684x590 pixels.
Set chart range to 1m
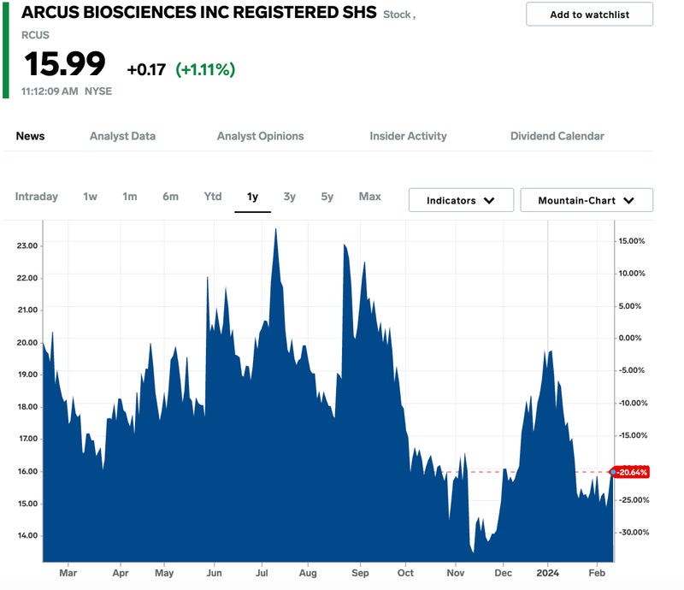click(129, 197)
